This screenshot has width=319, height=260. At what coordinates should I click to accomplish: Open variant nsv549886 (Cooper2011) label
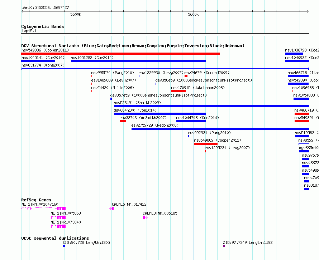[45, 50]
